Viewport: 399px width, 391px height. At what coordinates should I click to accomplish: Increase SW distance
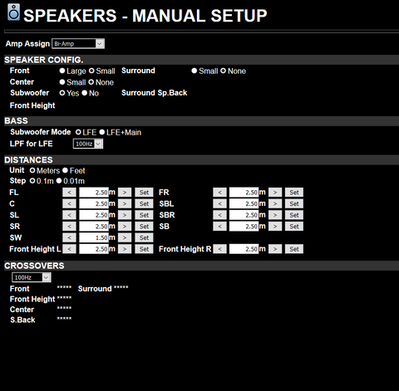[x=125, y=237]
